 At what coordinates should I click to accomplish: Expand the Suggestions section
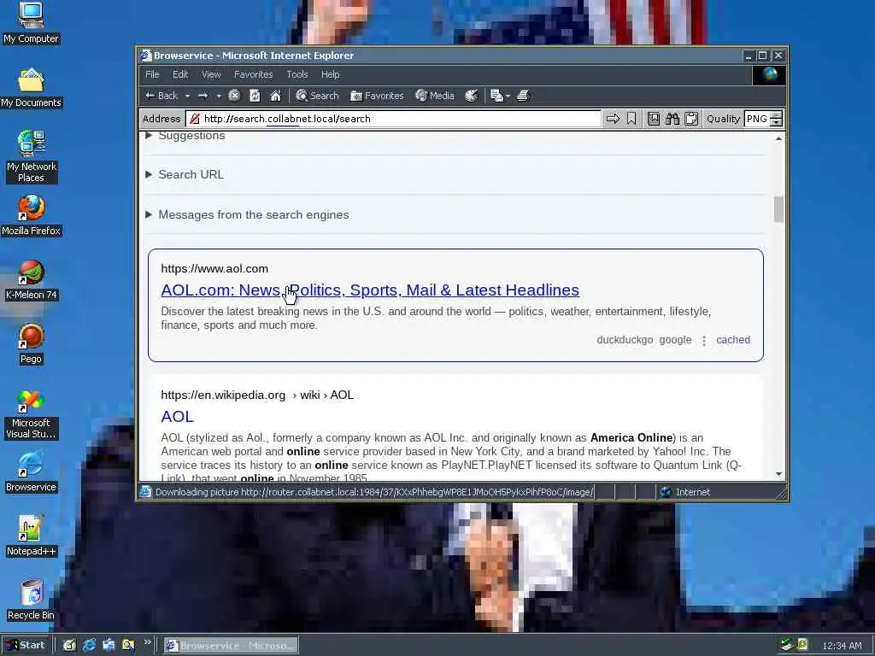pyautogui.click(x=185, y=136)
